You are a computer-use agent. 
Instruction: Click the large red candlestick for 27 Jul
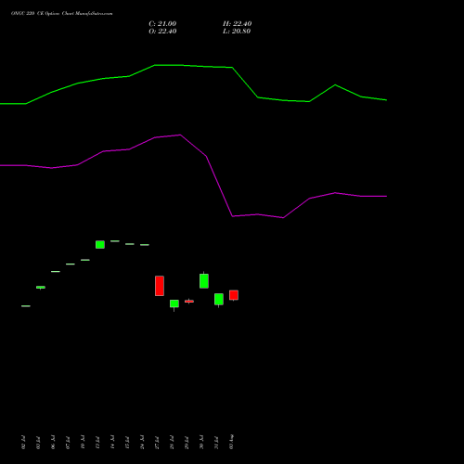(160, 286)
